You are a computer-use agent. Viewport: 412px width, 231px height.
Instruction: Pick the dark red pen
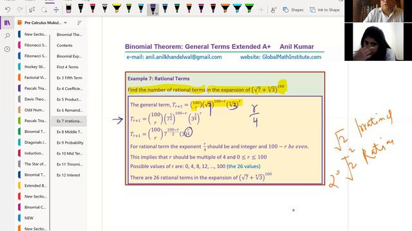213,9
